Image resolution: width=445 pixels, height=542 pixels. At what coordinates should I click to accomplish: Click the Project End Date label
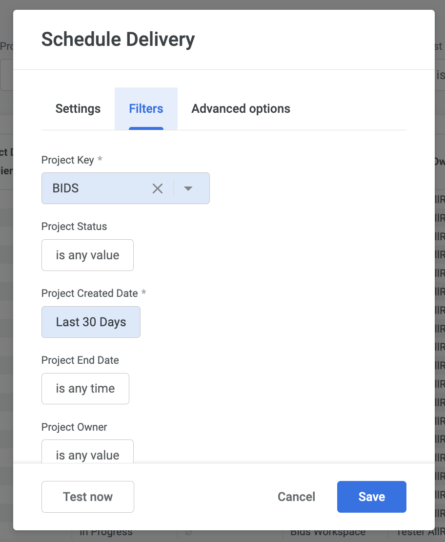coord(80,360)
